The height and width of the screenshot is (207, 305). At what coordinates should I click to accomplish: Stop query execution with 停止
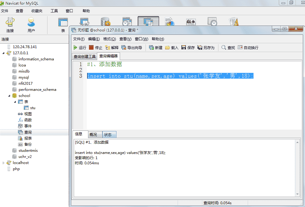click(95, 48)
